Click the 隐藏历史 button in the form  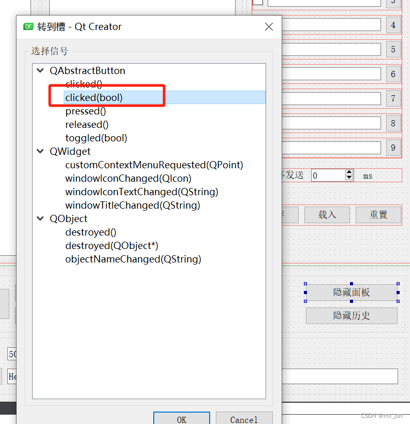[352, 316]
